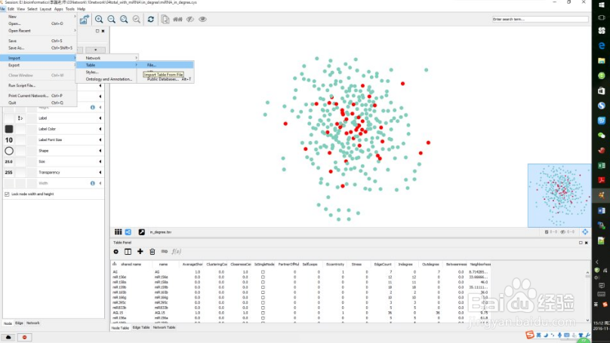Click the fit network crosshair icon near overview
The height and width of the screenshot is (343, 610).
(585, 232)
